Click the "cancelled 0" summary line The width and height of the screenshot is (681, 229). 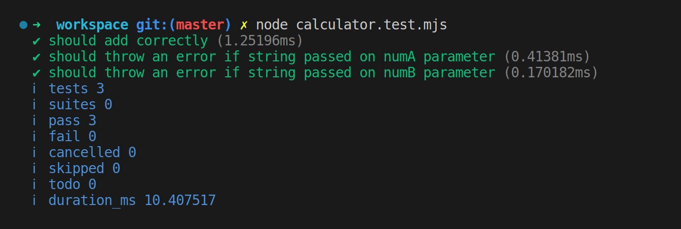pyautogui.click(x=92, y=152)
